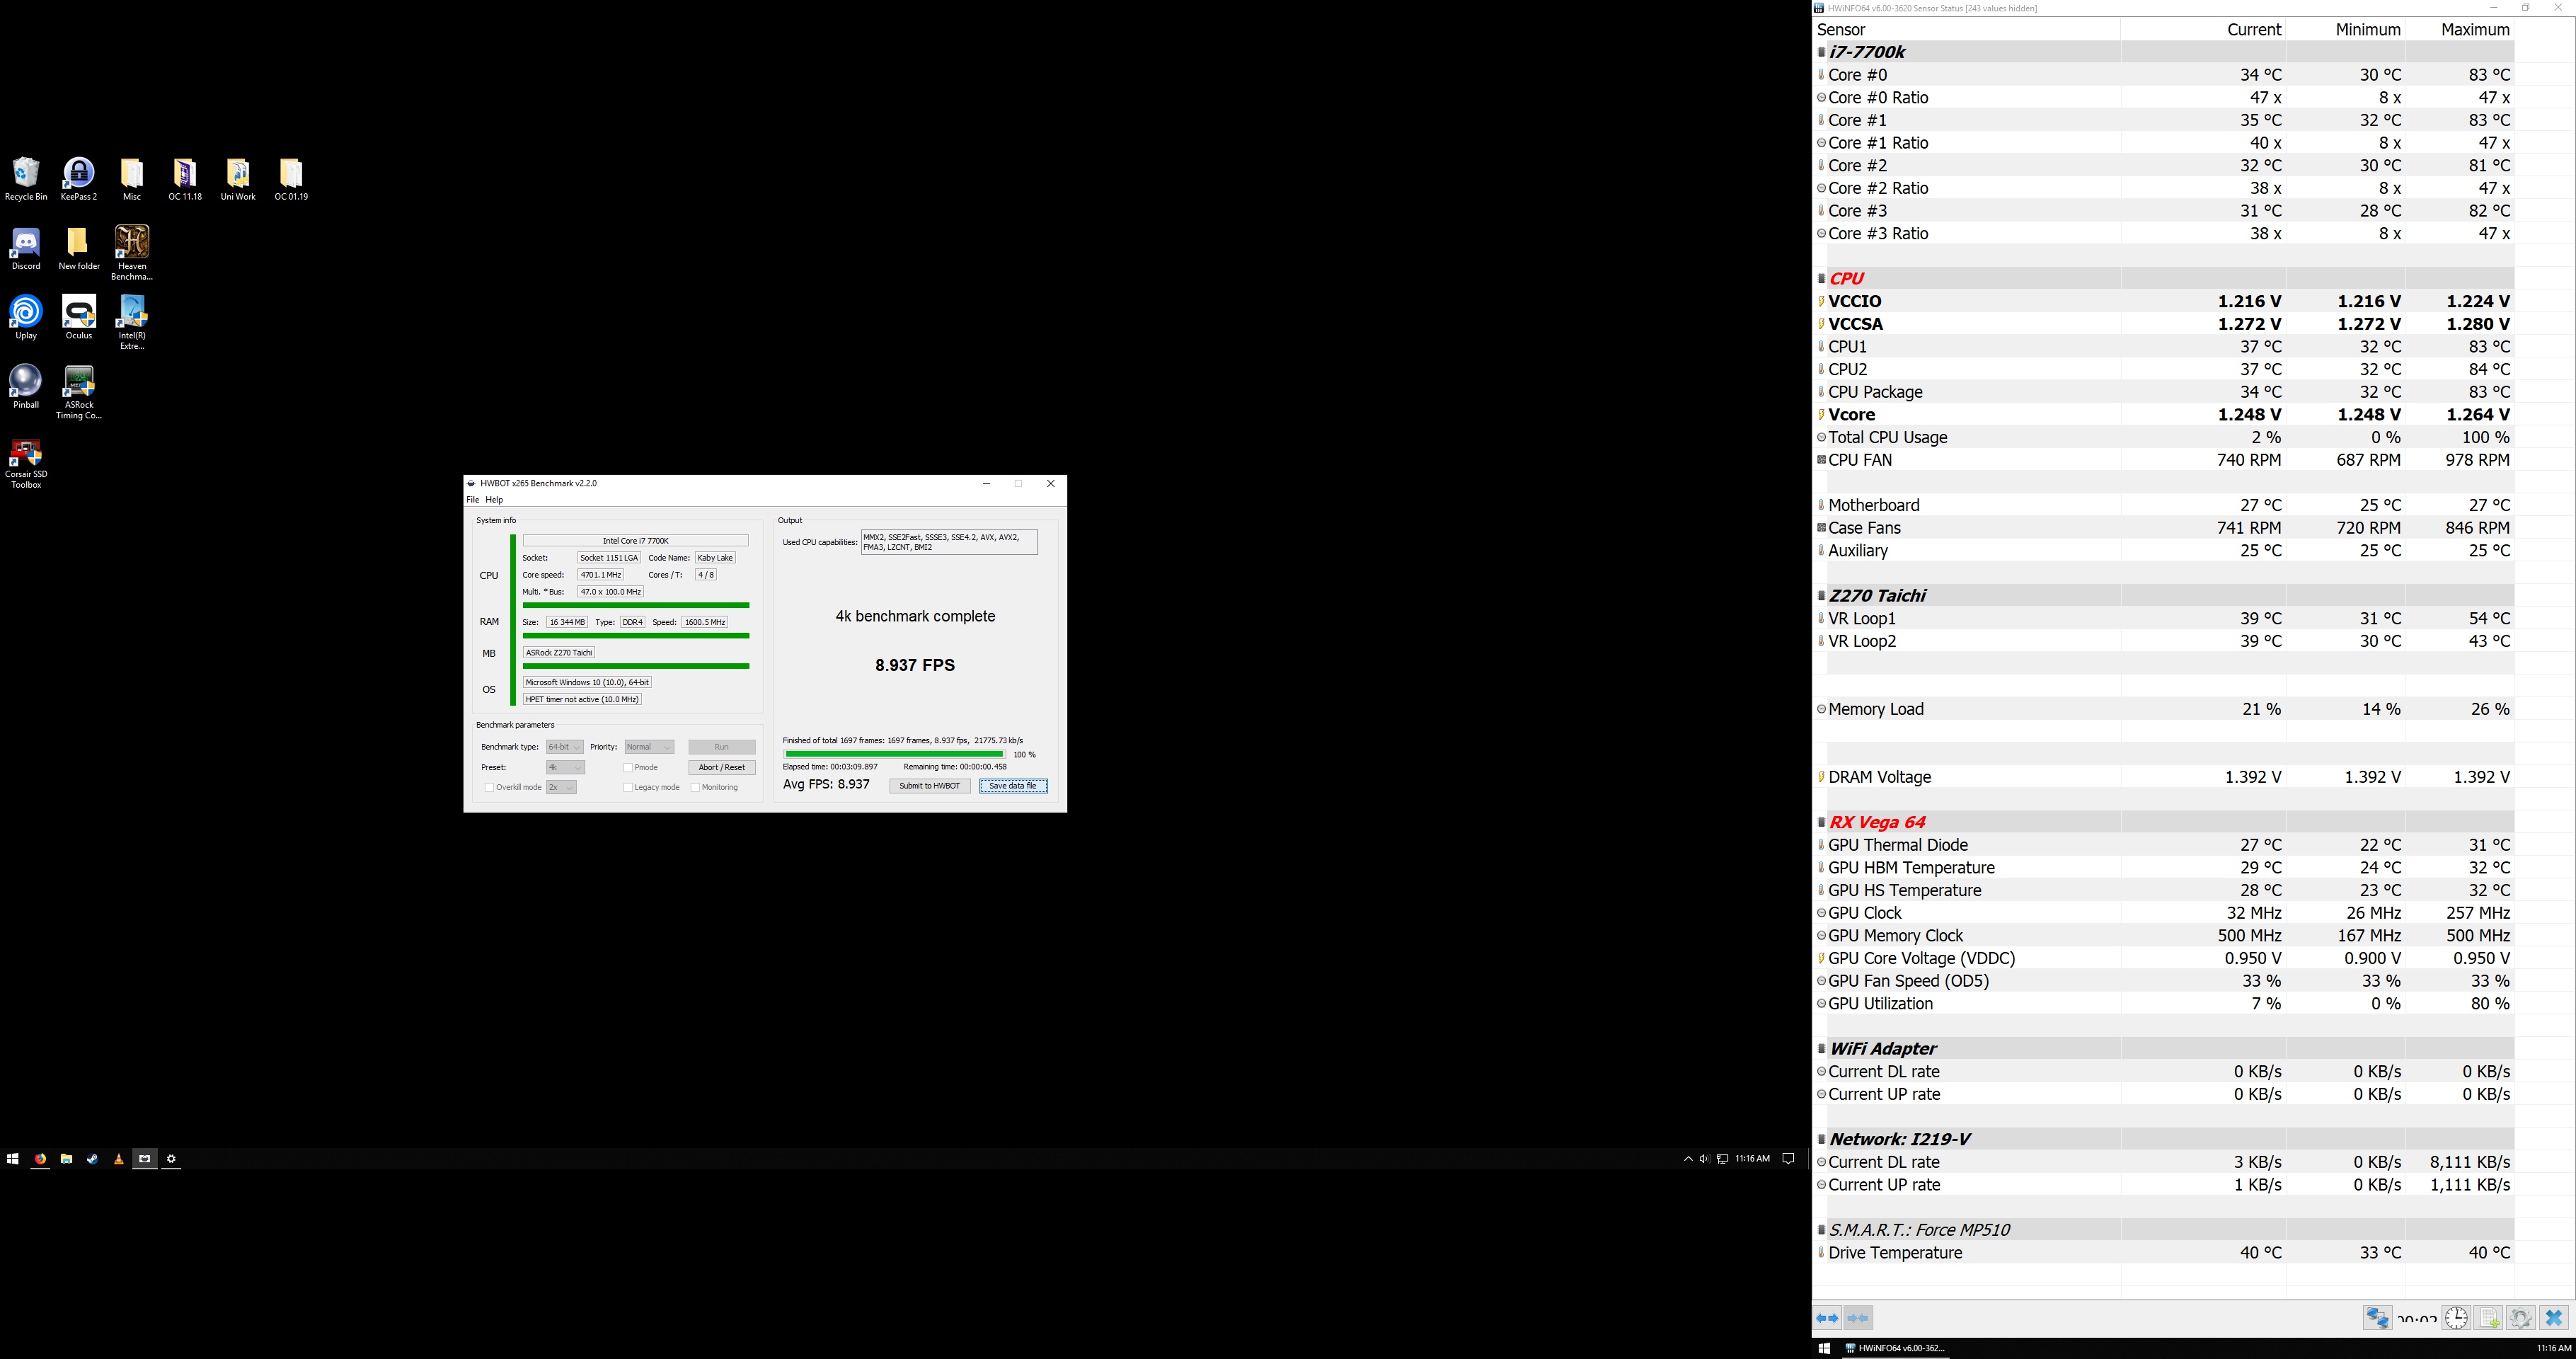Screen dimensions: 2576x1359
Task: Collapse the Network: I219-V sensor group
Action: pyautogui.click(x=1821, y=1140)
